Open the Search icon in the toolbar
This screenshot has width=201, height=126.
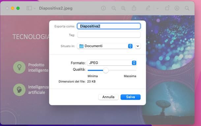187,8
